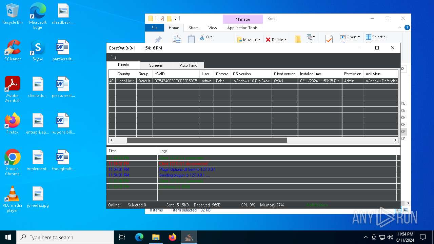Click the clients list scroll-left arrow
The height and width of the screenshot is (244, 434).
click(x=112, y=140)
